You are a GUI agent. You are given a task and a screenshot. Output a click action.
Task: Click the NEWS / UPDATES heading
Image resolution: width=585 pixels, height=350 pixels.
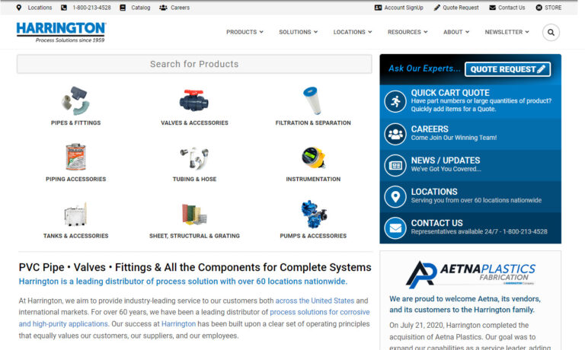446,161
